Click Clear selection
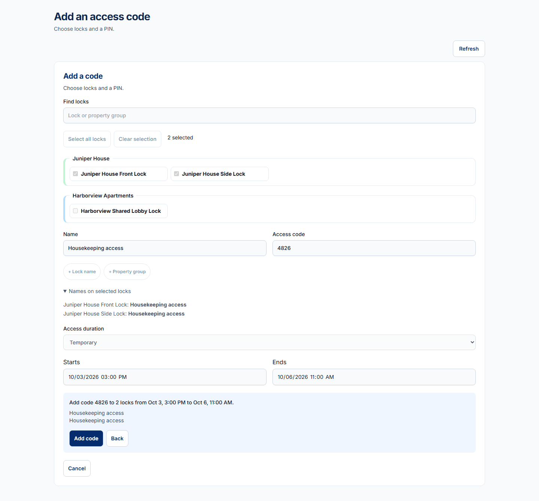This screenshot has height=501, width=539. pyautogui.click(x=137, y=139)
